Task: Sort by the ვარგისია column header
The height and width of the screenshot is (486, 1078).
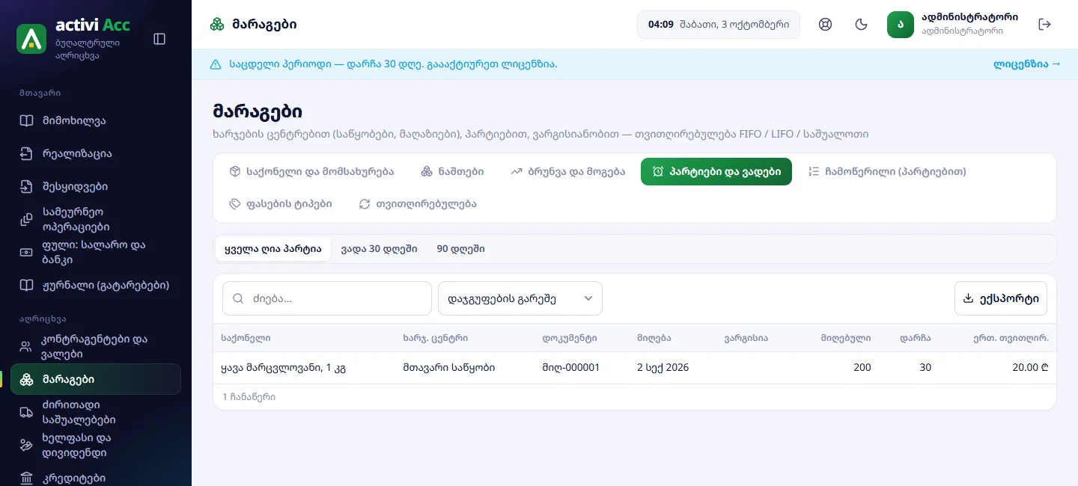Action: tap(746, 338)
